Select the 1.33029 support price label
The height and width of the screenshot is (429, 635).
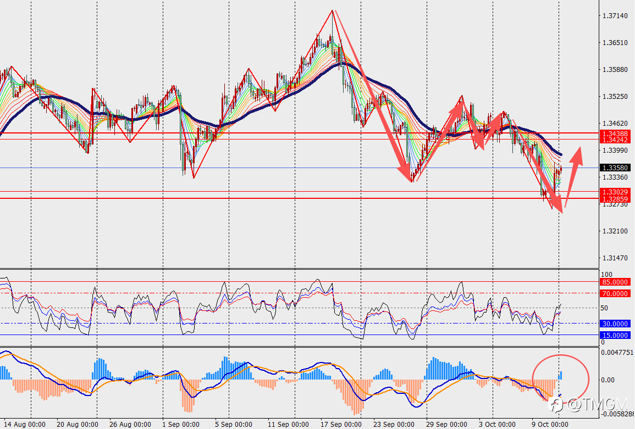coord(615,192)
